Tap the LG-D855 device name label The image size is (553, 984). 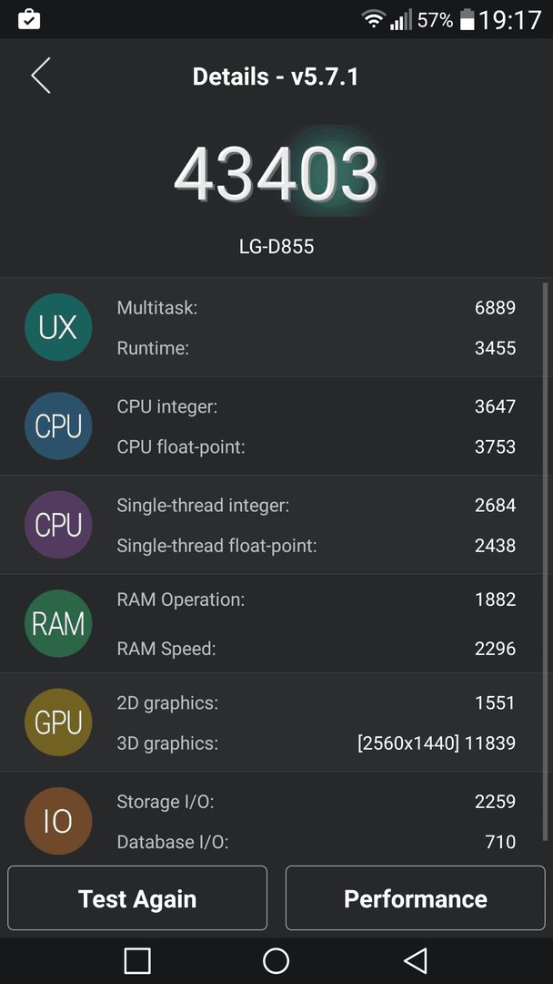pos(276,247)
